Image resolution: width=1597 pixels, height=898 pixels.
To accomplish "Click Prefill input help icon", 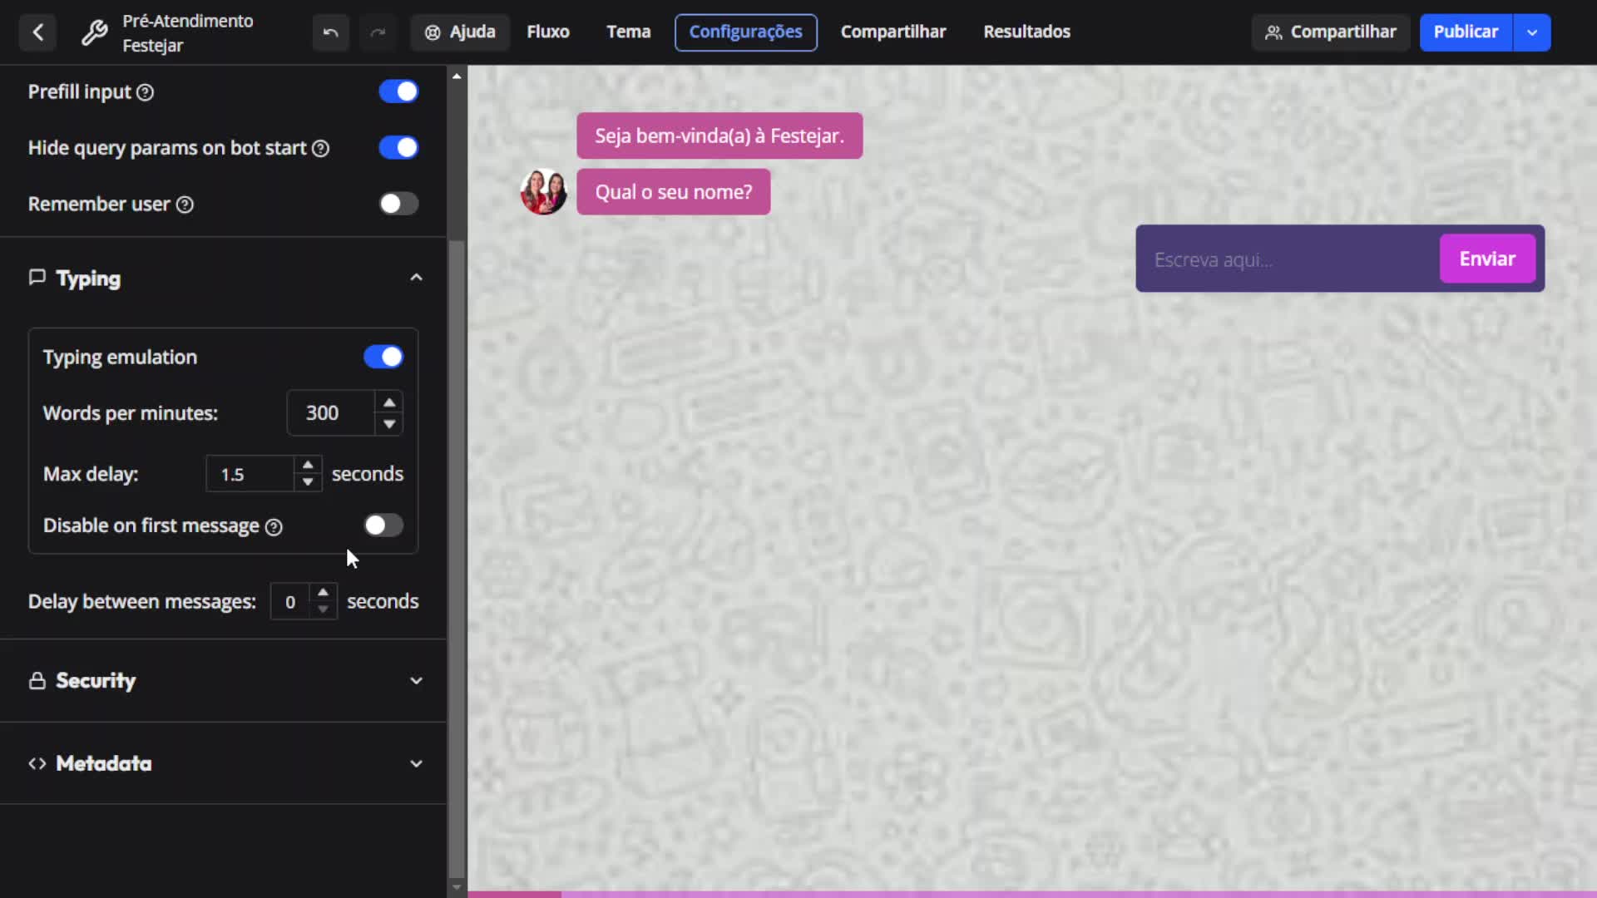I will pyautogui.click(x=145, y=92).
